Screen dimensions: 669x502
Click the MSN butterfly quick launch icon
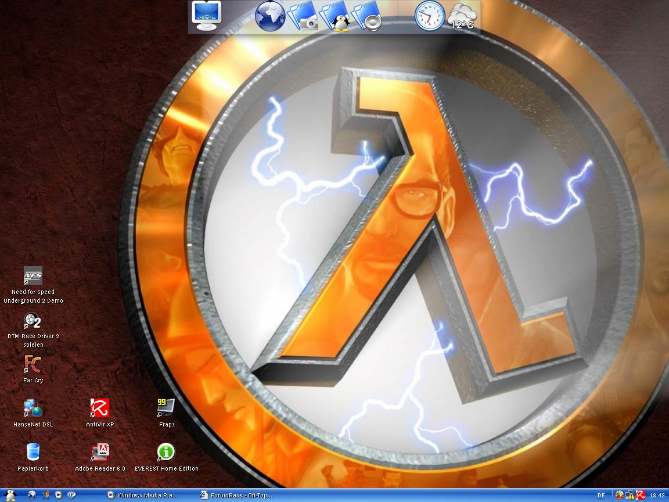click(x=45, y=495)
